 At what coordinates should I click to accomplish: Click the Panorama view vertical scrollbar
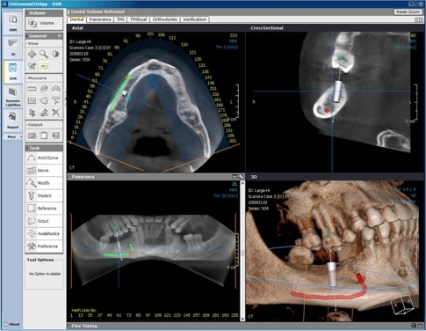tap(242, 251)
